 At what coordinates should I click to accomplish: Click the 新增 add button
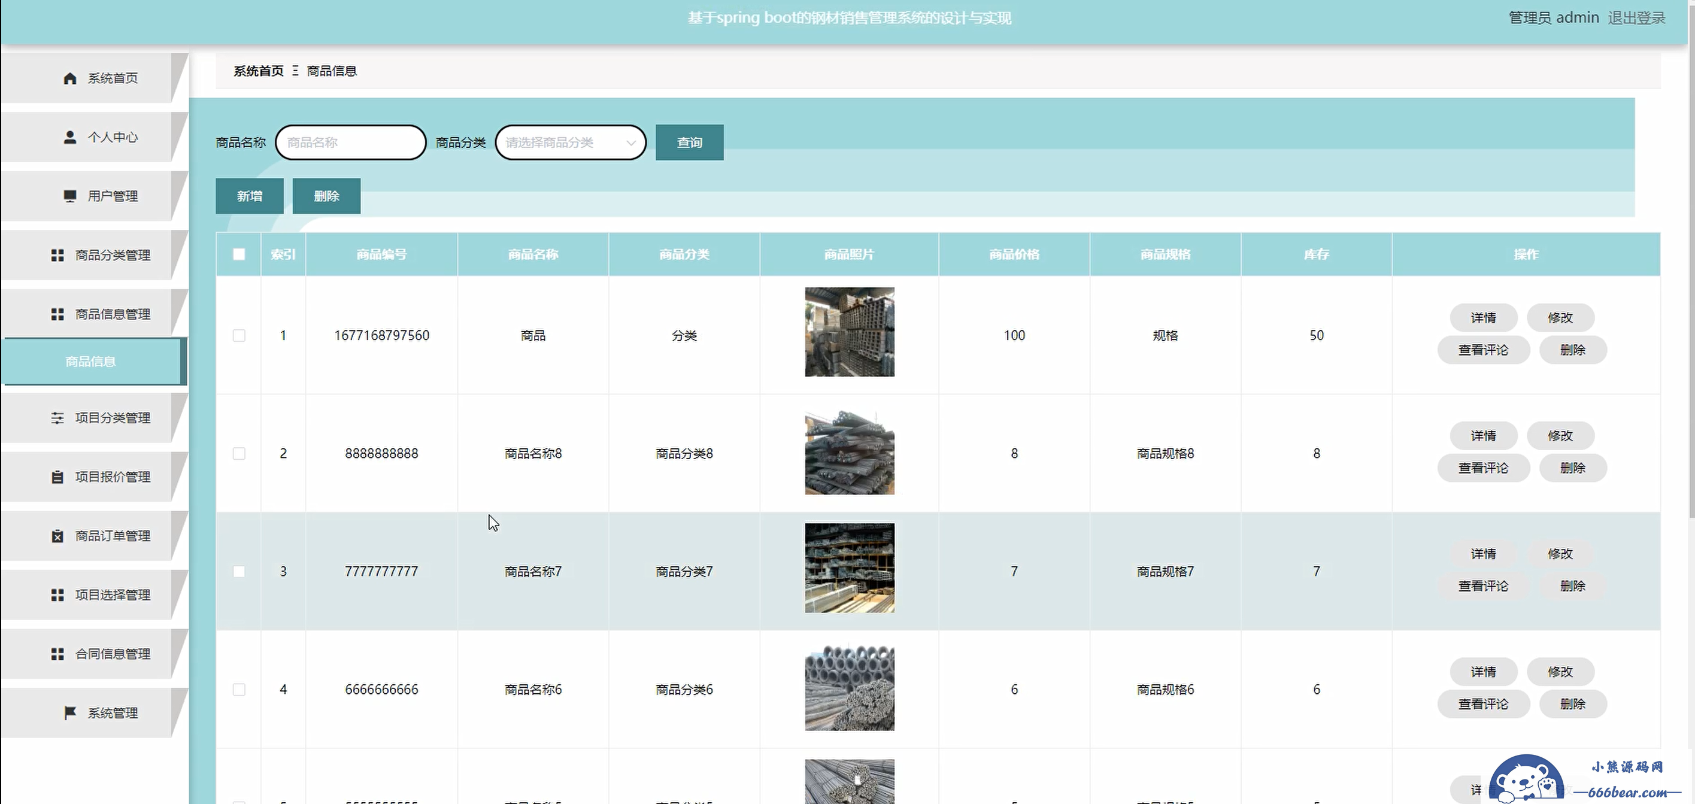coord(250,196)
